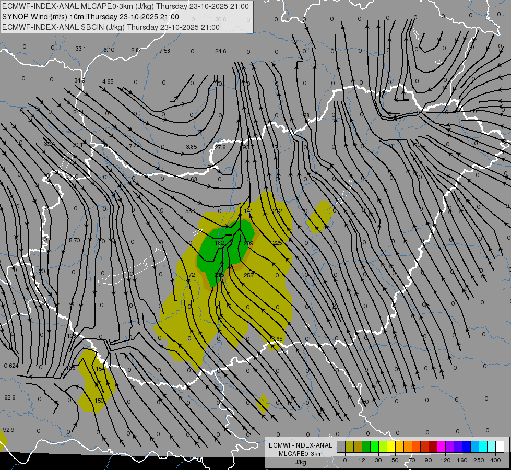
Task: Click the gray swatch in the legend
Action: 341,446
